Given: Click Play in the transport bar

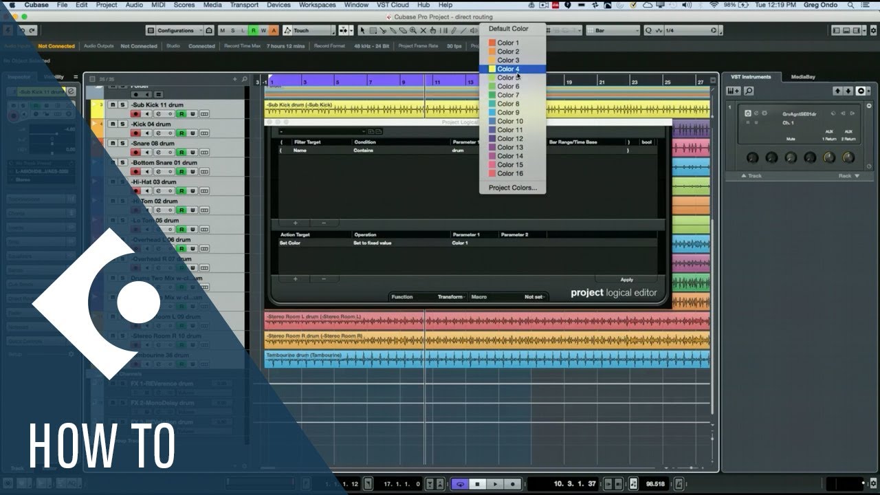Looking at the screenshot, I should 495,485.
